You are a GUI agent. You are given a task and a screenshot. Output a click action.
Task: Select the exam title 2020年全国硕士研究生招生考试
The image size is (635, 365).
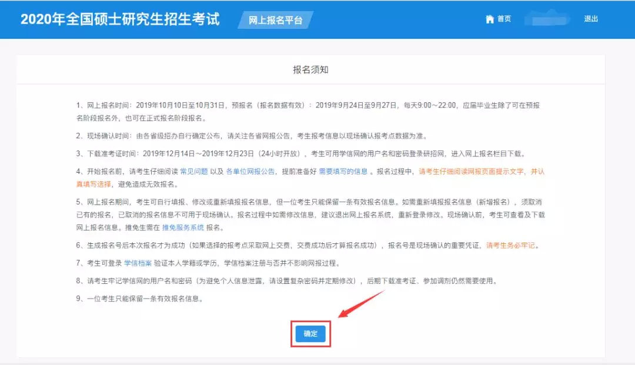point(120,19)
